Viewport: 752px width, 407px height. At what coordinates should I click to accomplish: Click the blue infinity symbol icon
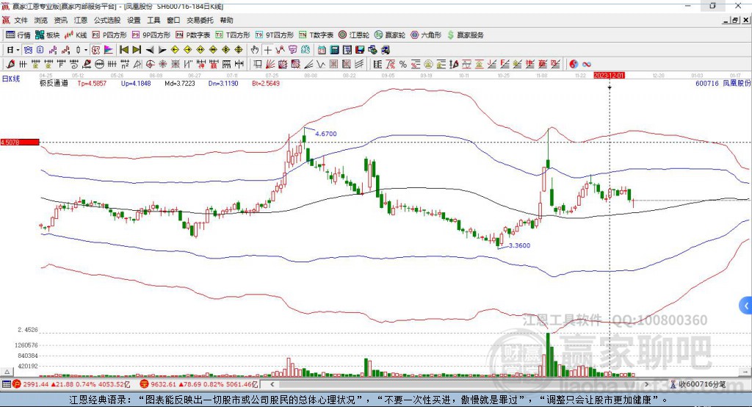coord(587,64)
